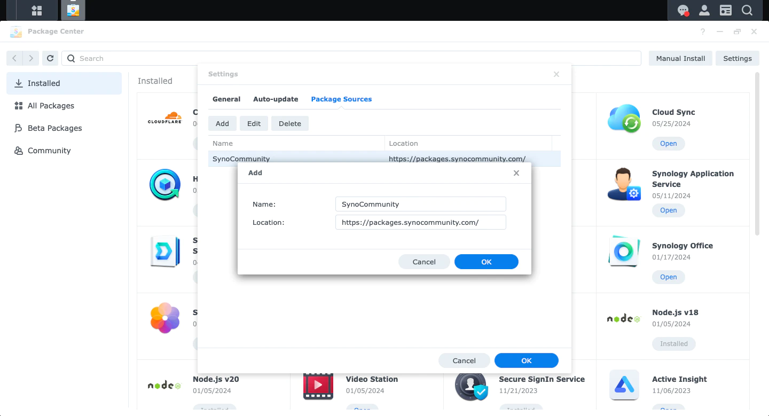Click the Package Center vertical scrollbar
769x416 pixels.
(757, 154)
